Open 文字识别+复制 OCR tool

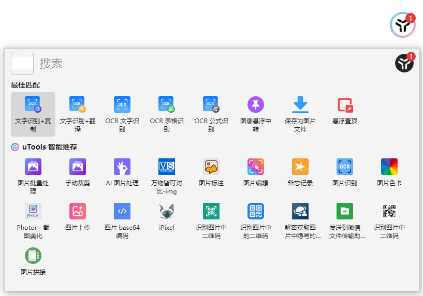[x=33, y=105]
